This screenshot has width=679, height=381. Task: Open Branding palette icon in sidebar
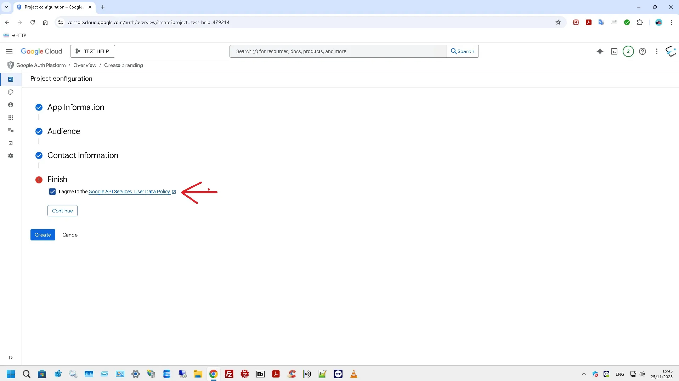(11, 92)
